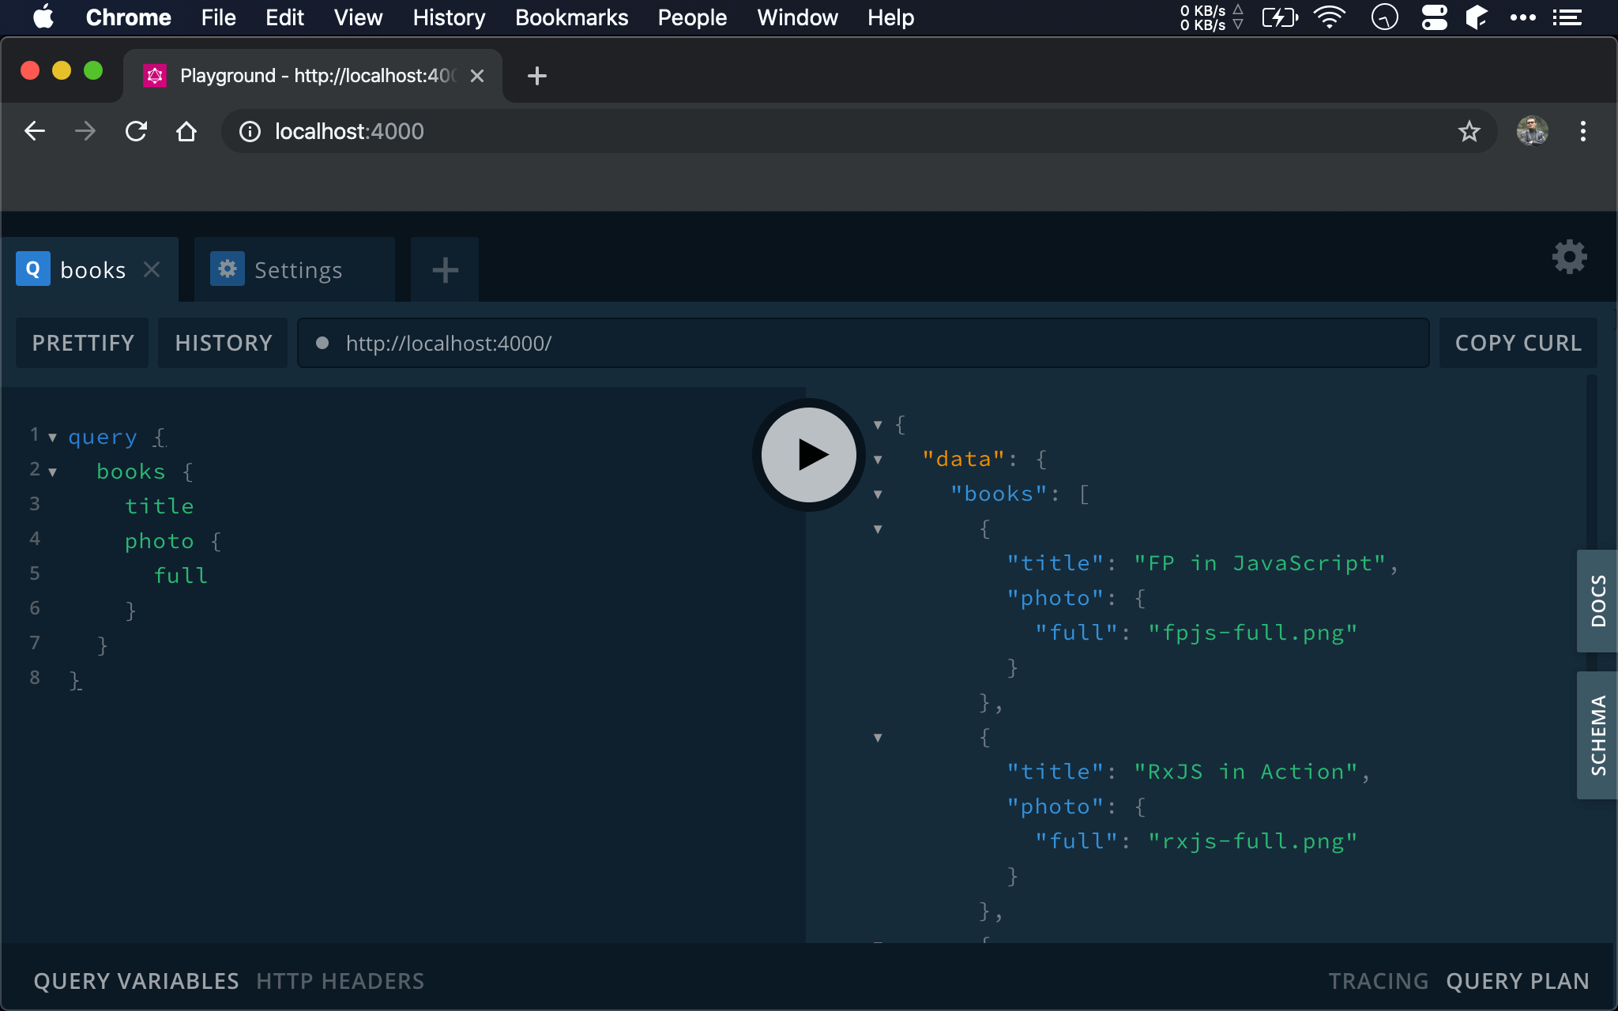
Task: Close the books tab
Action: tap(152, 269)
